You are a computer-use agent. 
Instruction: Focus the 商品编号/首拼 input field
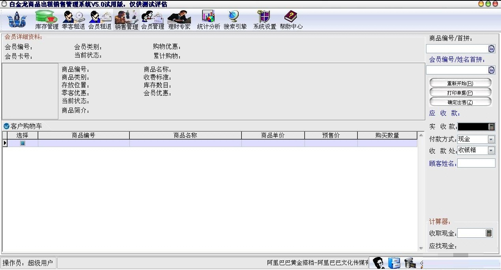[457, 48]
